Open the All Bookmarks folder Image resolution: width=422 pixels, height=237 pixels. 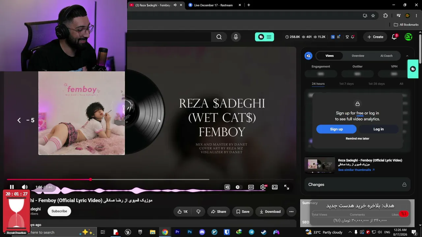[x=406, y=25]
